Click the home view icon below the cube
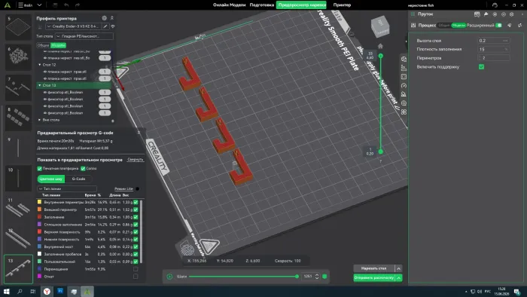 coord(380,46)
